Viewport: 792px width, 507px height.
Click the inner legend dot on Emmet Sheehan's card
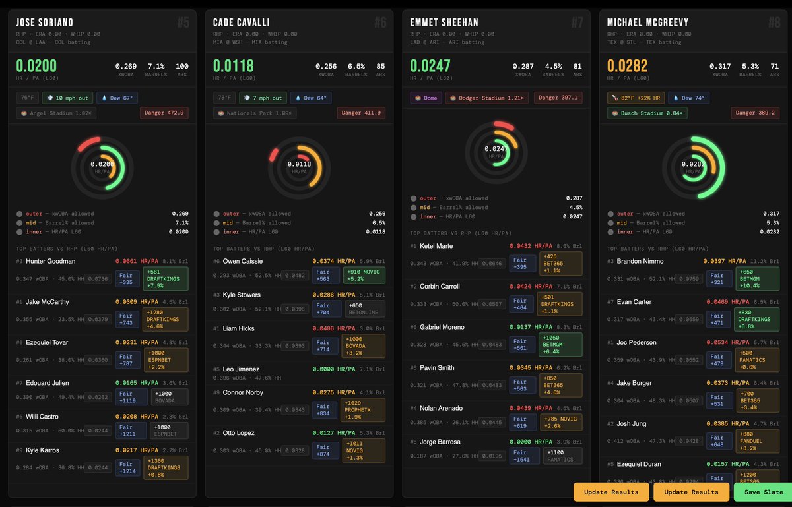[413, 217]
